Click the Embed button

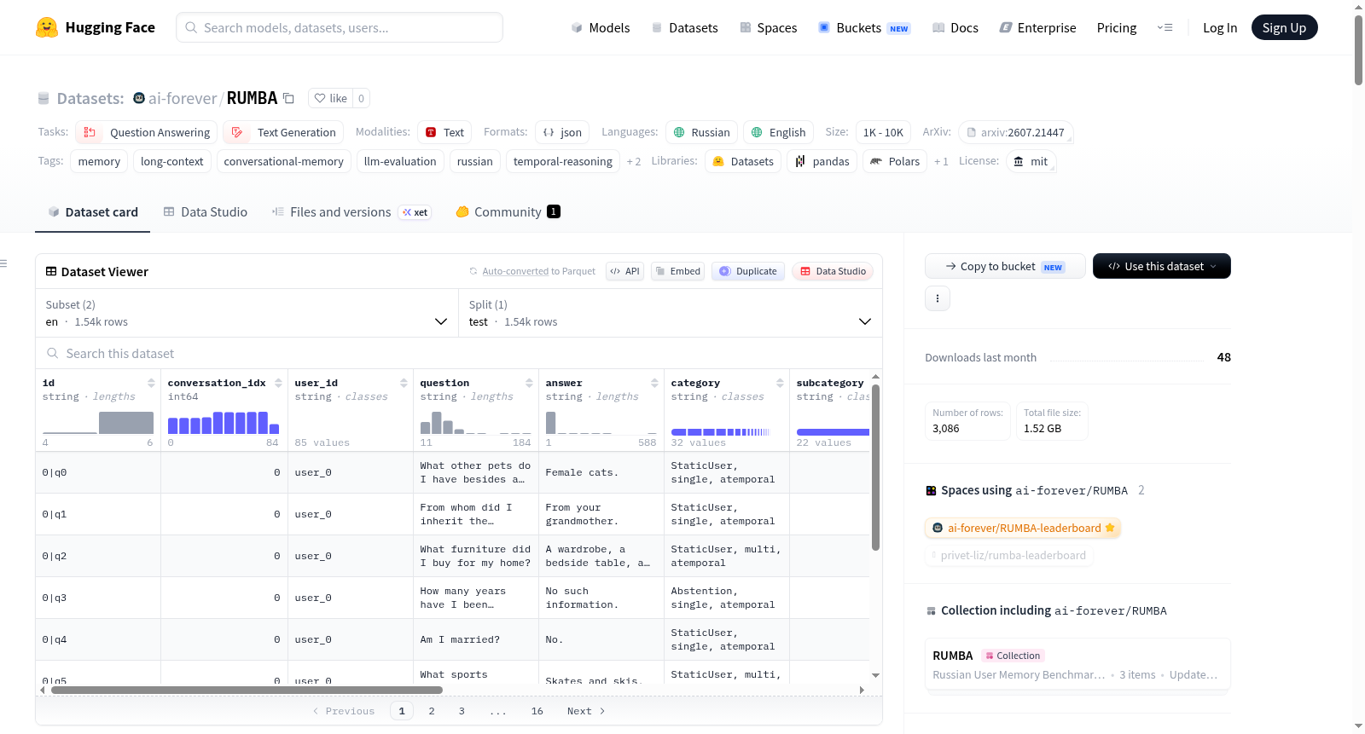[678, 271]
